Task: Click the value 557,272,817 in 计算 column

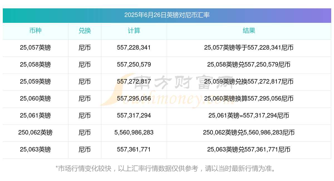Action: (x=134, y=82)
